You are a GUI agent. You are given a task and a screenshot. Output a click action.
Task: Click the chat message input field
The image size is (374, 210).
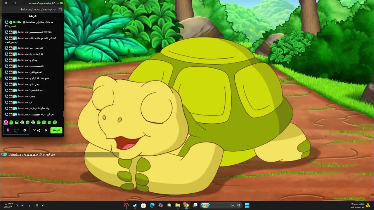tap(16, 130)
